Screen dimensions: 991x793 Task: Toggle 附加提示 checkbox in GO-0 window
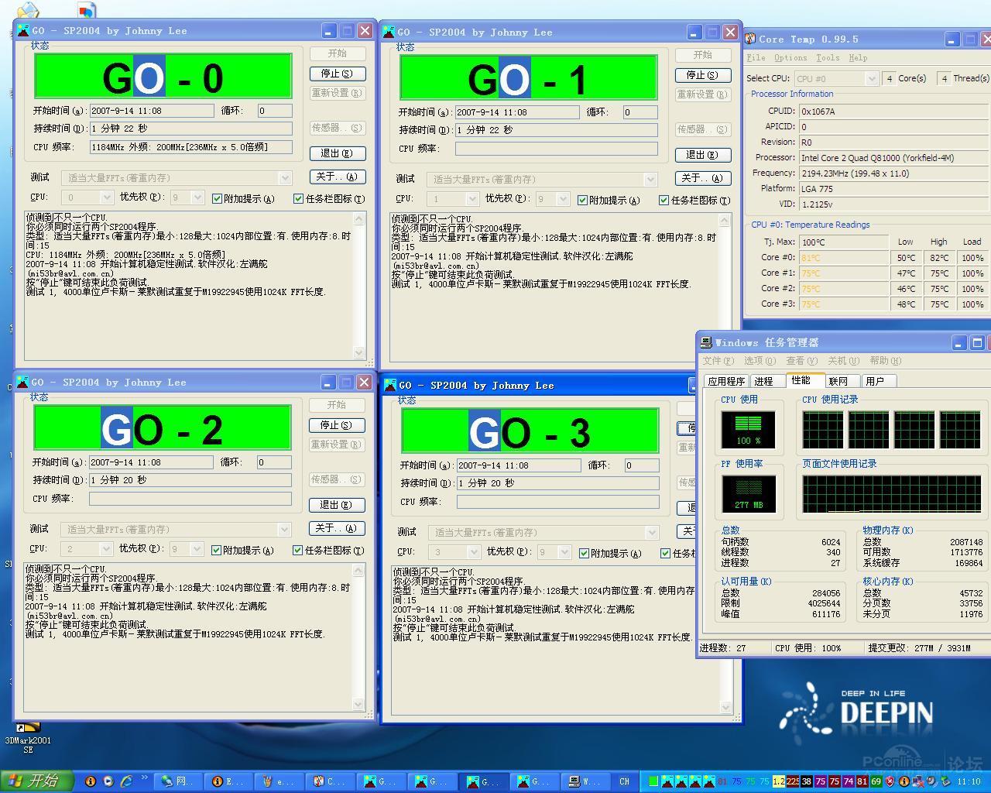218,198
